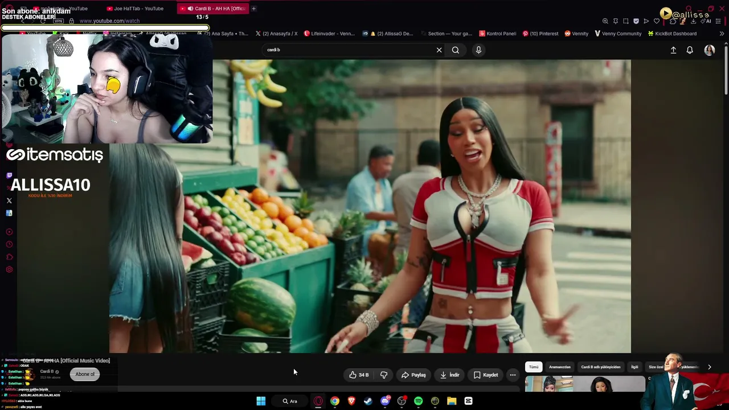Open the '(2) Anasayfa / X' bookmark
729x410 pixels.
(276, 34)
